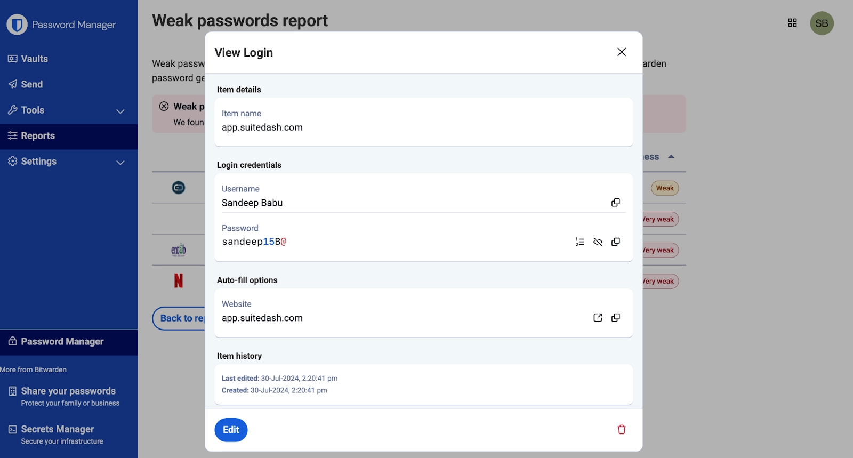Click the item name app.suitedash.com
This screenshot has height=458, width=853.
pyautogui.click(x=262, y=127)
